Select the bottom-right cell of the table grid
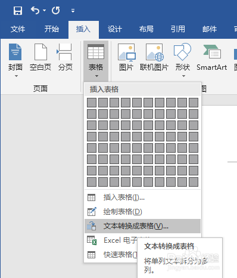 (194, 182)
